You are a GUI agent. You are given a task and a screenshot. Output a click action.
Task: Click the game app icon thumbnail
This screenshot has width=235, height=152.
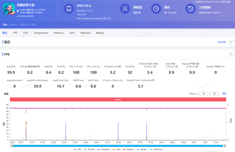[x=8, y=9]
